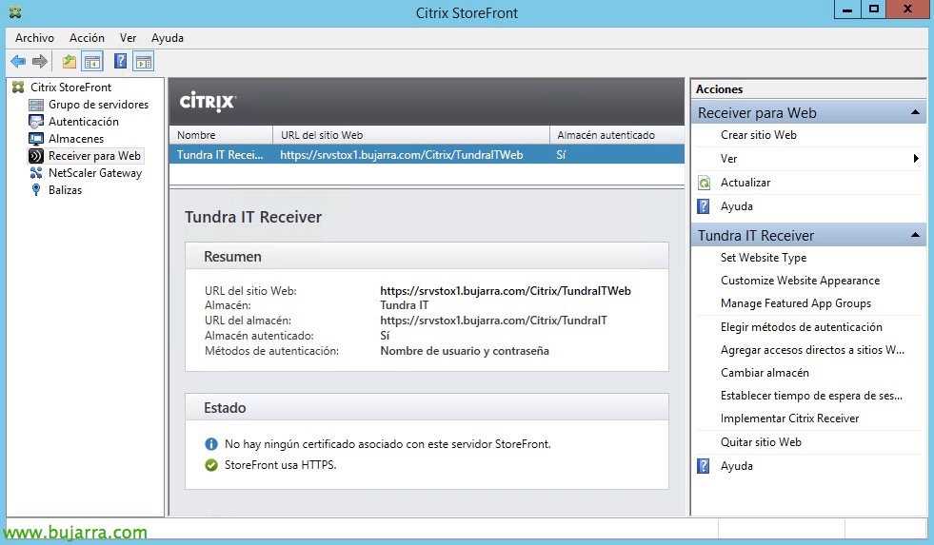Click the Up one level folder icon

click(x=70, y=61)
